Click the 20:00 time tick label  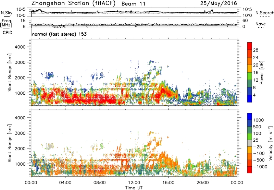pos(203,183)
